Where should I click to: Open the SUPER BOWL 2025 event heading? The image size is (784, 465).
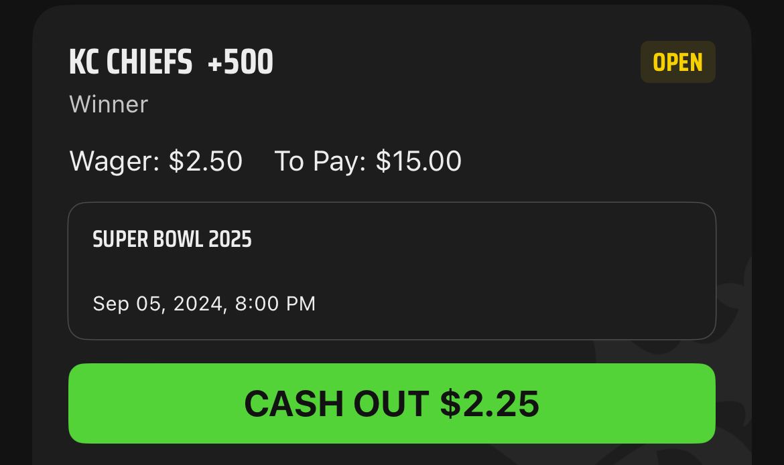[x=172, y=240]
